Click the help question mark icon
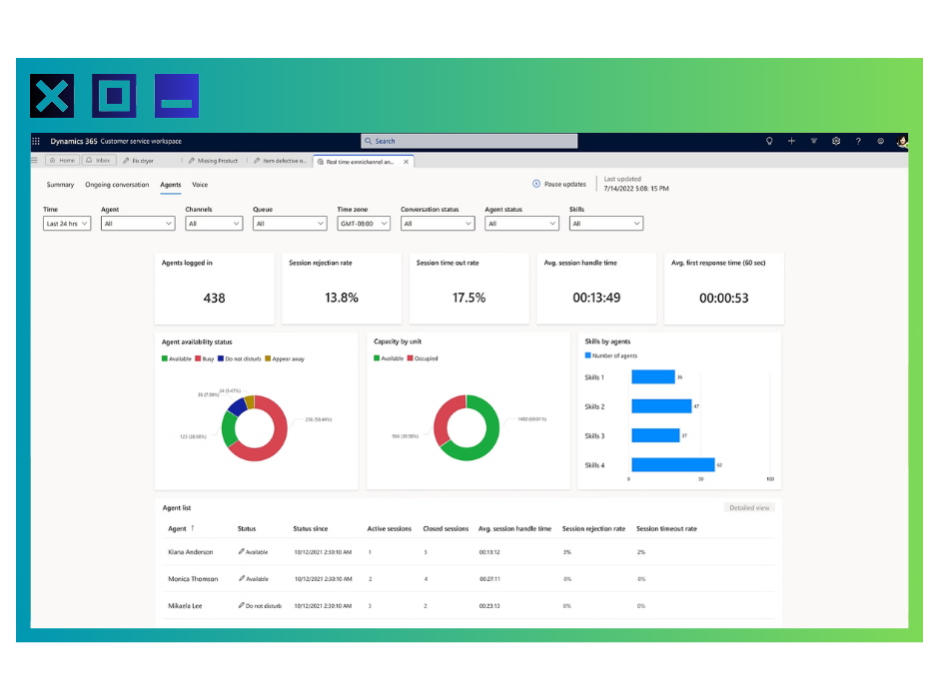Image resolution: width=939 pixels, height=679 pixels. coord(858,142)
